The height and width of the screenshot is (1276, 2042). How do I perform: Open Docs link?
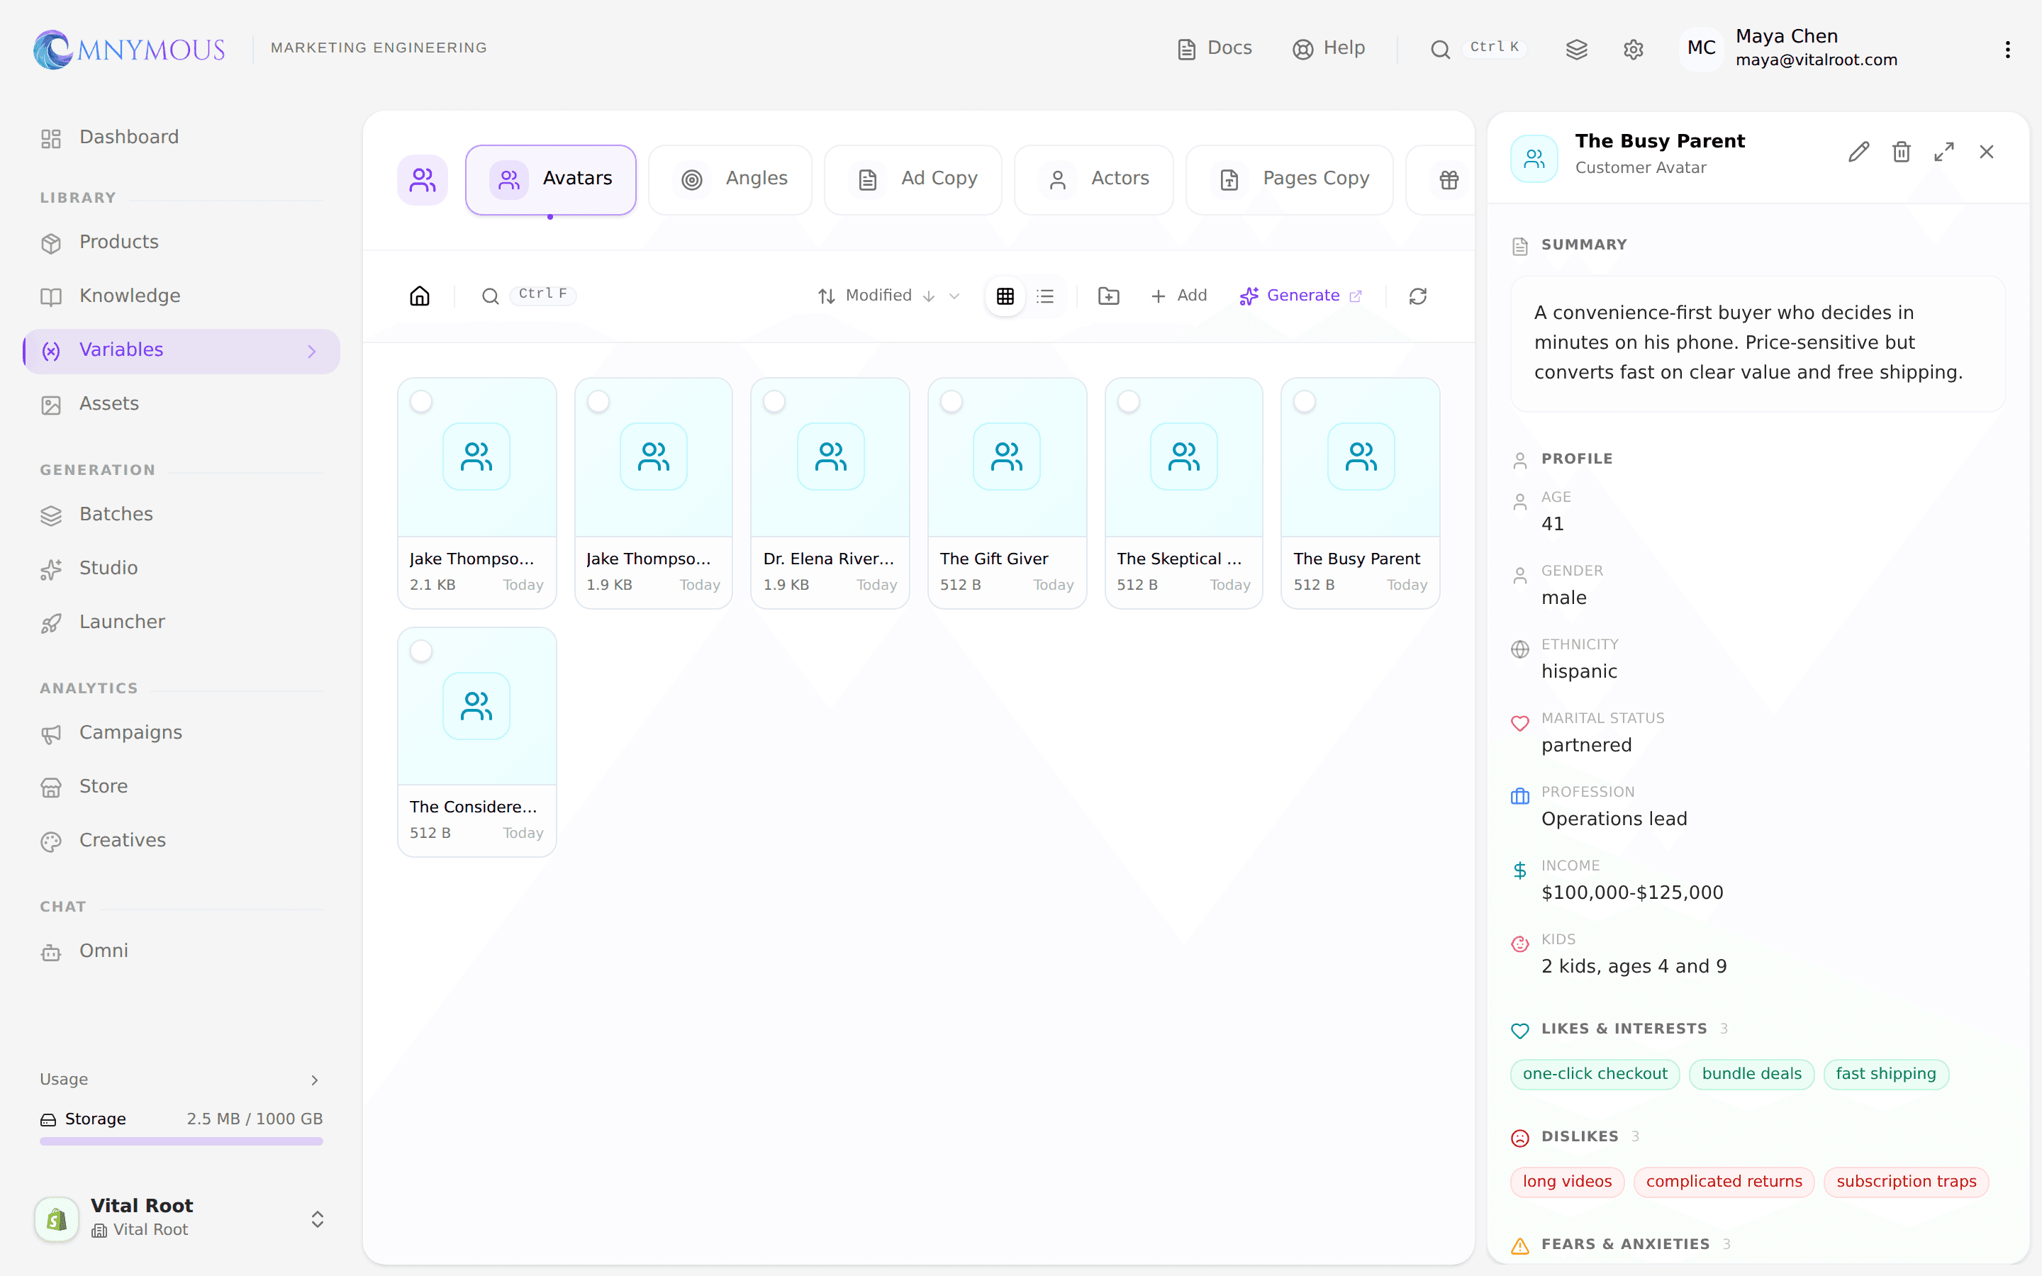(1215, 49)
